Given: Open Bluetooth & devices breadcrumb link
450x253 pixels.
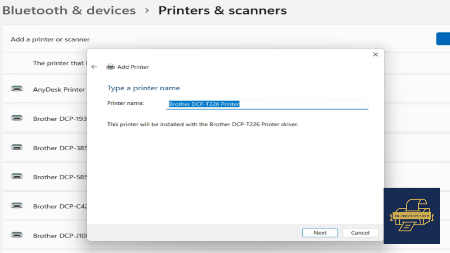Looking at the screenshot, I should tap(69, 10).
